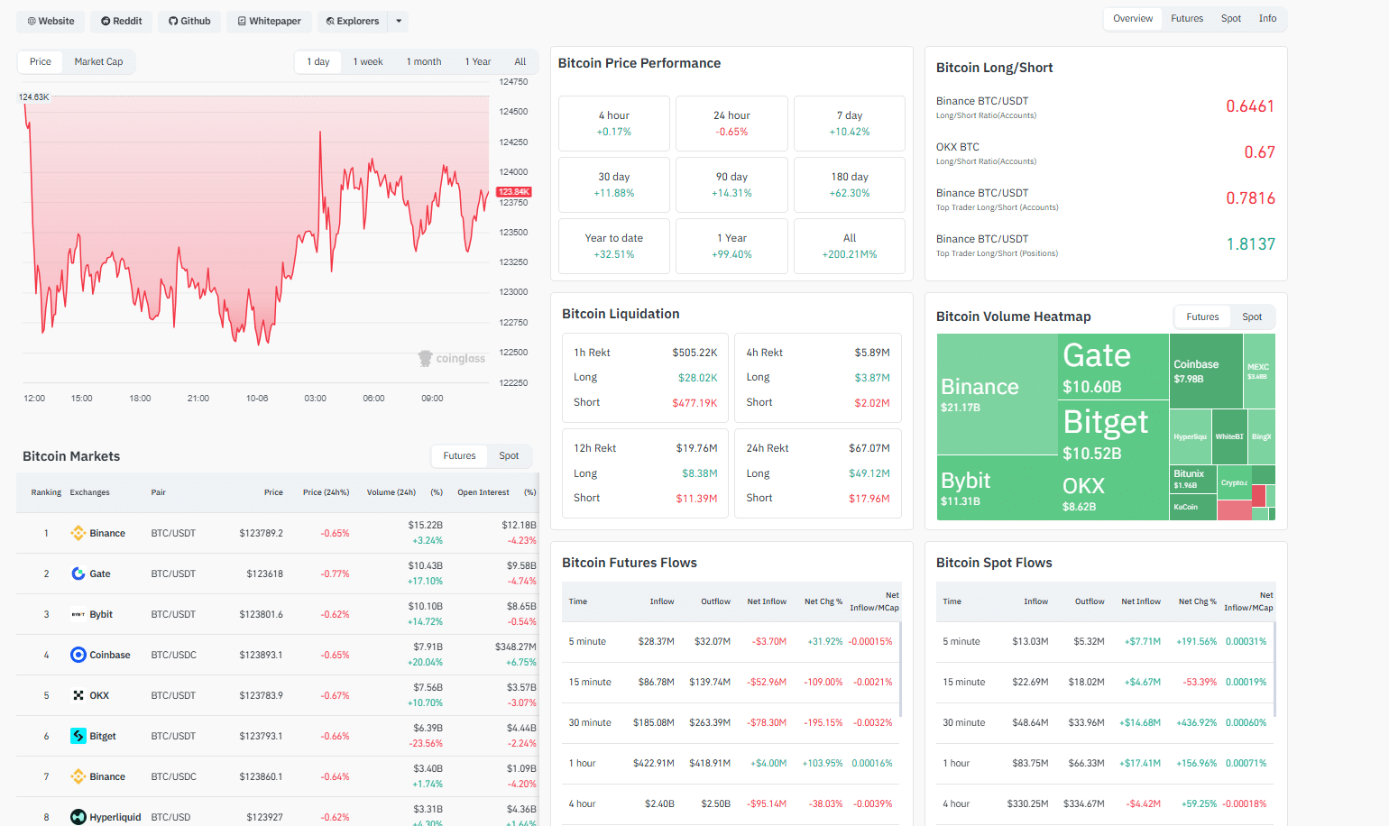The image size is (1389, 826).
Task: Click the Bitget logo in Bitcoin Markets
Action: tap(80, 736)
